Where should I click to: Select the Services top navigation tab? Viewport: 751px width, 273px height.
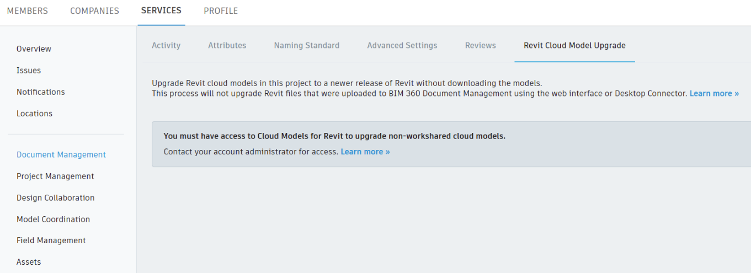pyautogui.click(x=161, y=11)
